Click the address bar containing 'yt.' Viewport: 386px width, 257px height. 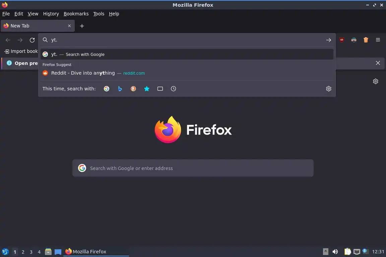point(187,40)
